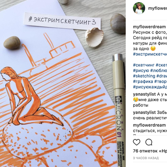Open myflowerdream username in reply comment
This screenshot has width=167, height=167.
point(149,125)
